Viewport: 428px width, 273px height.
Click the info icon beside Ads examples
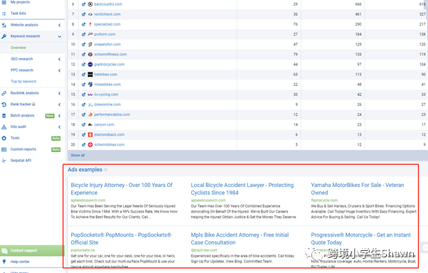106,169
